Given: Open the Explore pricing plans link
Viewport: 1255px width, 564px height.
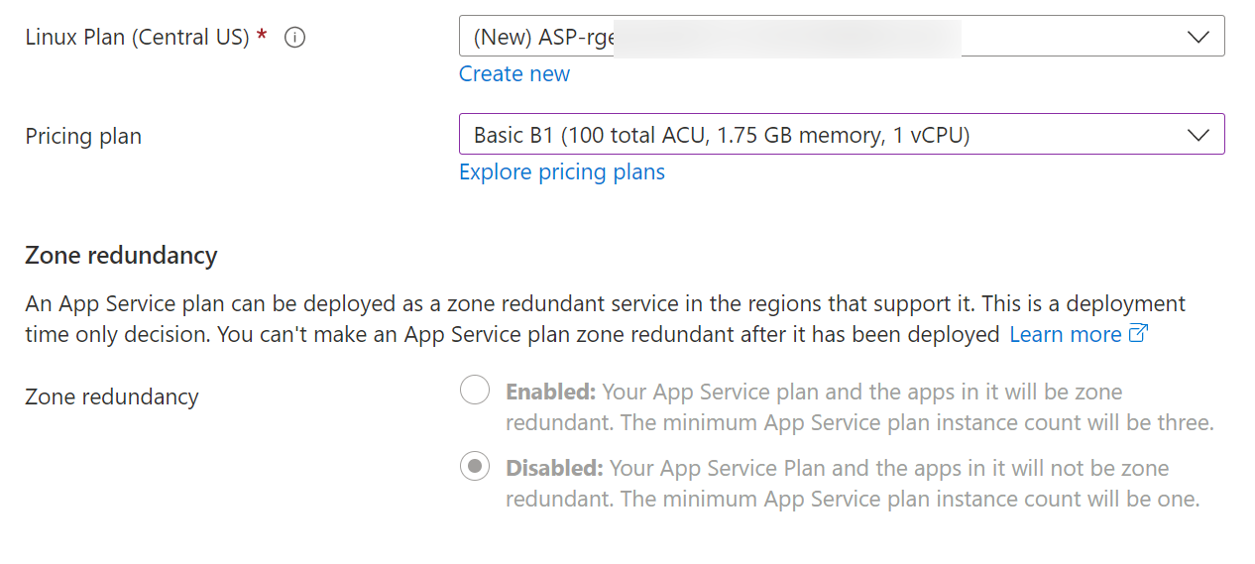Looking at the screenshot, I should tap(562, 172).
